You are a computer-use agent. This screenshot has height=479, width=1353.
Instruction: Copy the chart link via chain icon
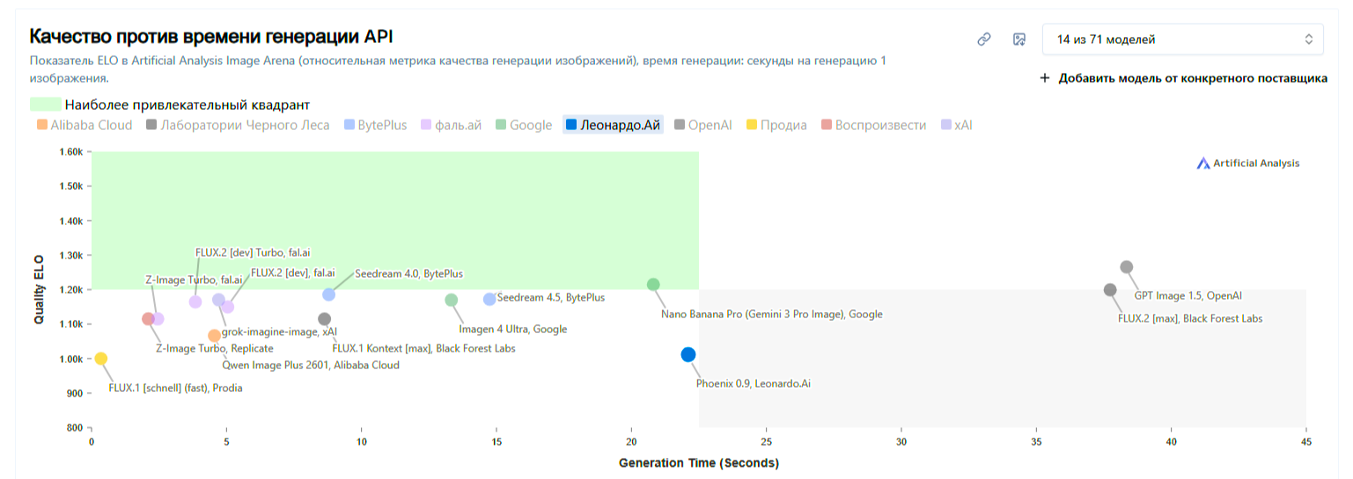[x=984, y=40]
